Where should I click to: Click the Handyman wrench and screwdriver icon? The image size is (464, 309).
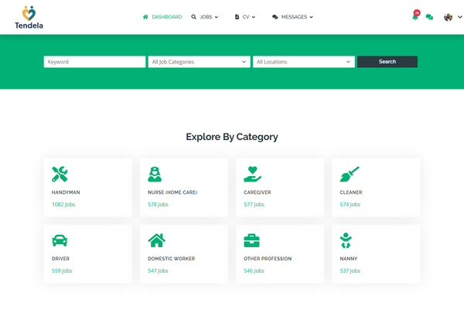pyautogui.click(x=60, y=174)
